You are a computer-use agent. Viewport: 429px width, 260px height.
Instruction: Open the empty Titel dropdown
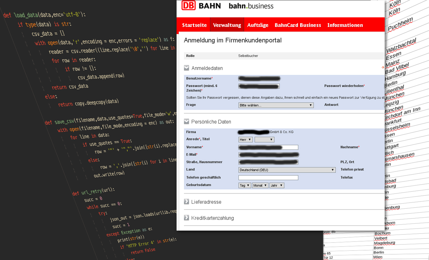(x=264, y=139)
